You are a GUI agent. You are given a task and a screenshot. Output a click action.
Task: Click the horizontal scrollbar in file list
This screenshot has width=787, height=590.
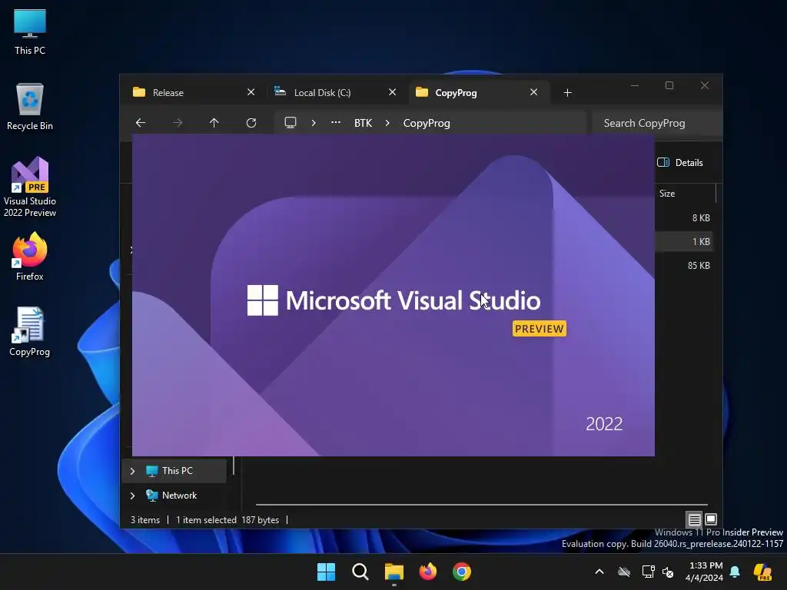(482, 505)
